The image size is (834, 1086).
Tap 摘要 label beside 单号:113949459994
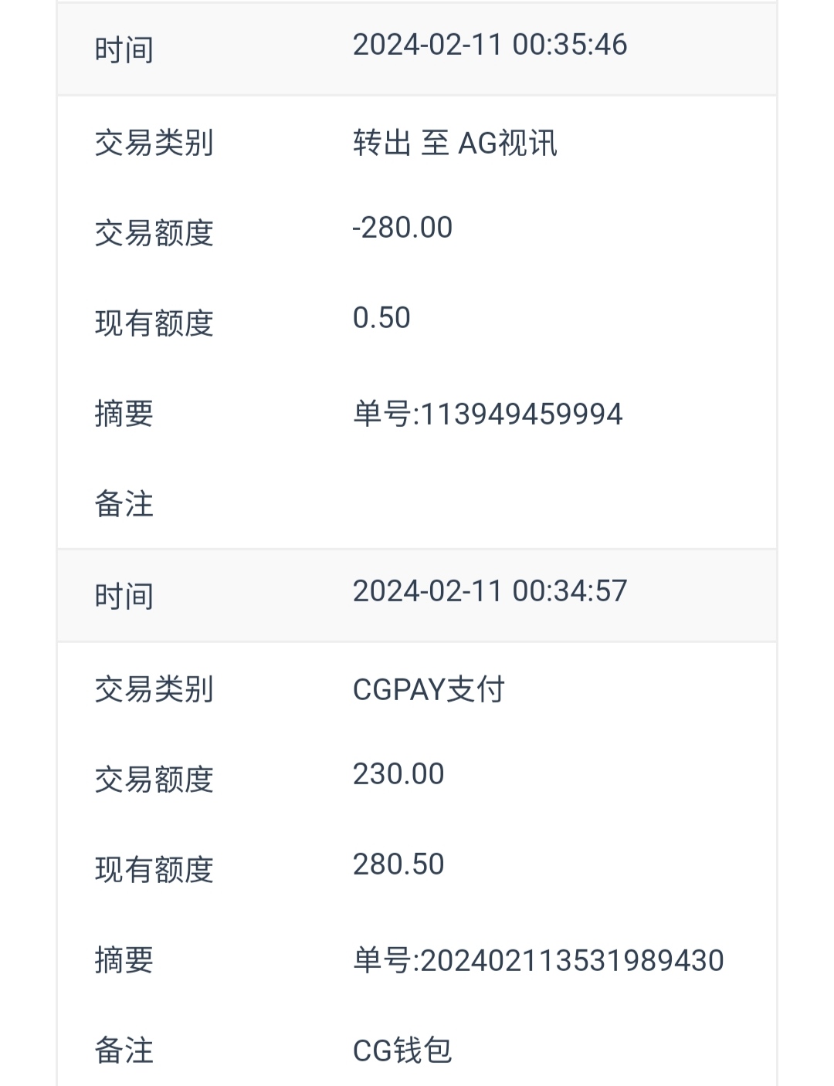pos(124,414)
